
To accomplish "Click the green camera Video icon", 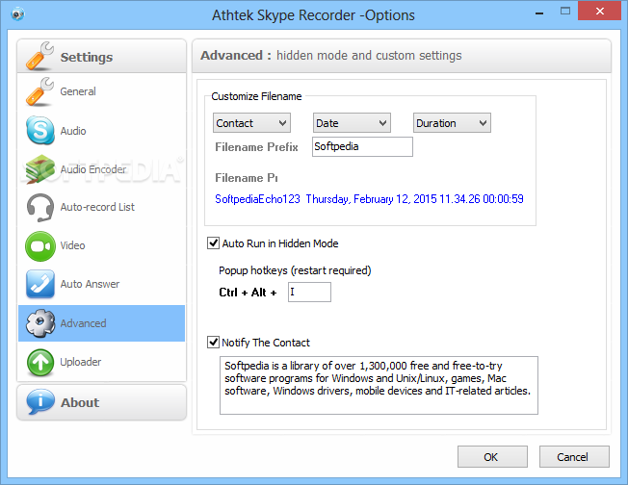I will tap(40, 245).
